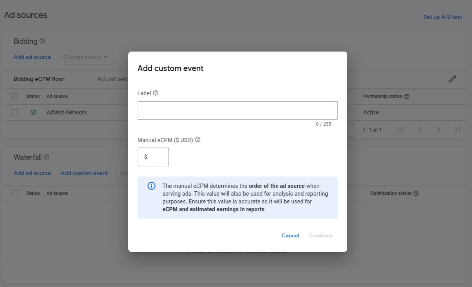
Task: Open the Change status dropdown in Waterfall
Action: [x=123, y=173]
